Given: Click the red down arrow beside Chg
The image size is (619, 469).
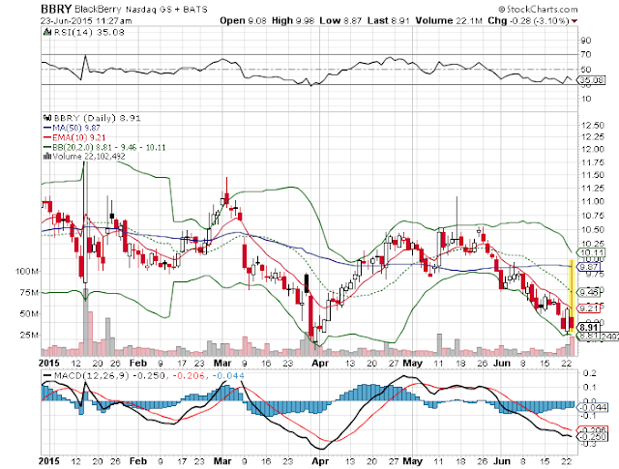Looking at the screenshot, I should coord(575,21).
